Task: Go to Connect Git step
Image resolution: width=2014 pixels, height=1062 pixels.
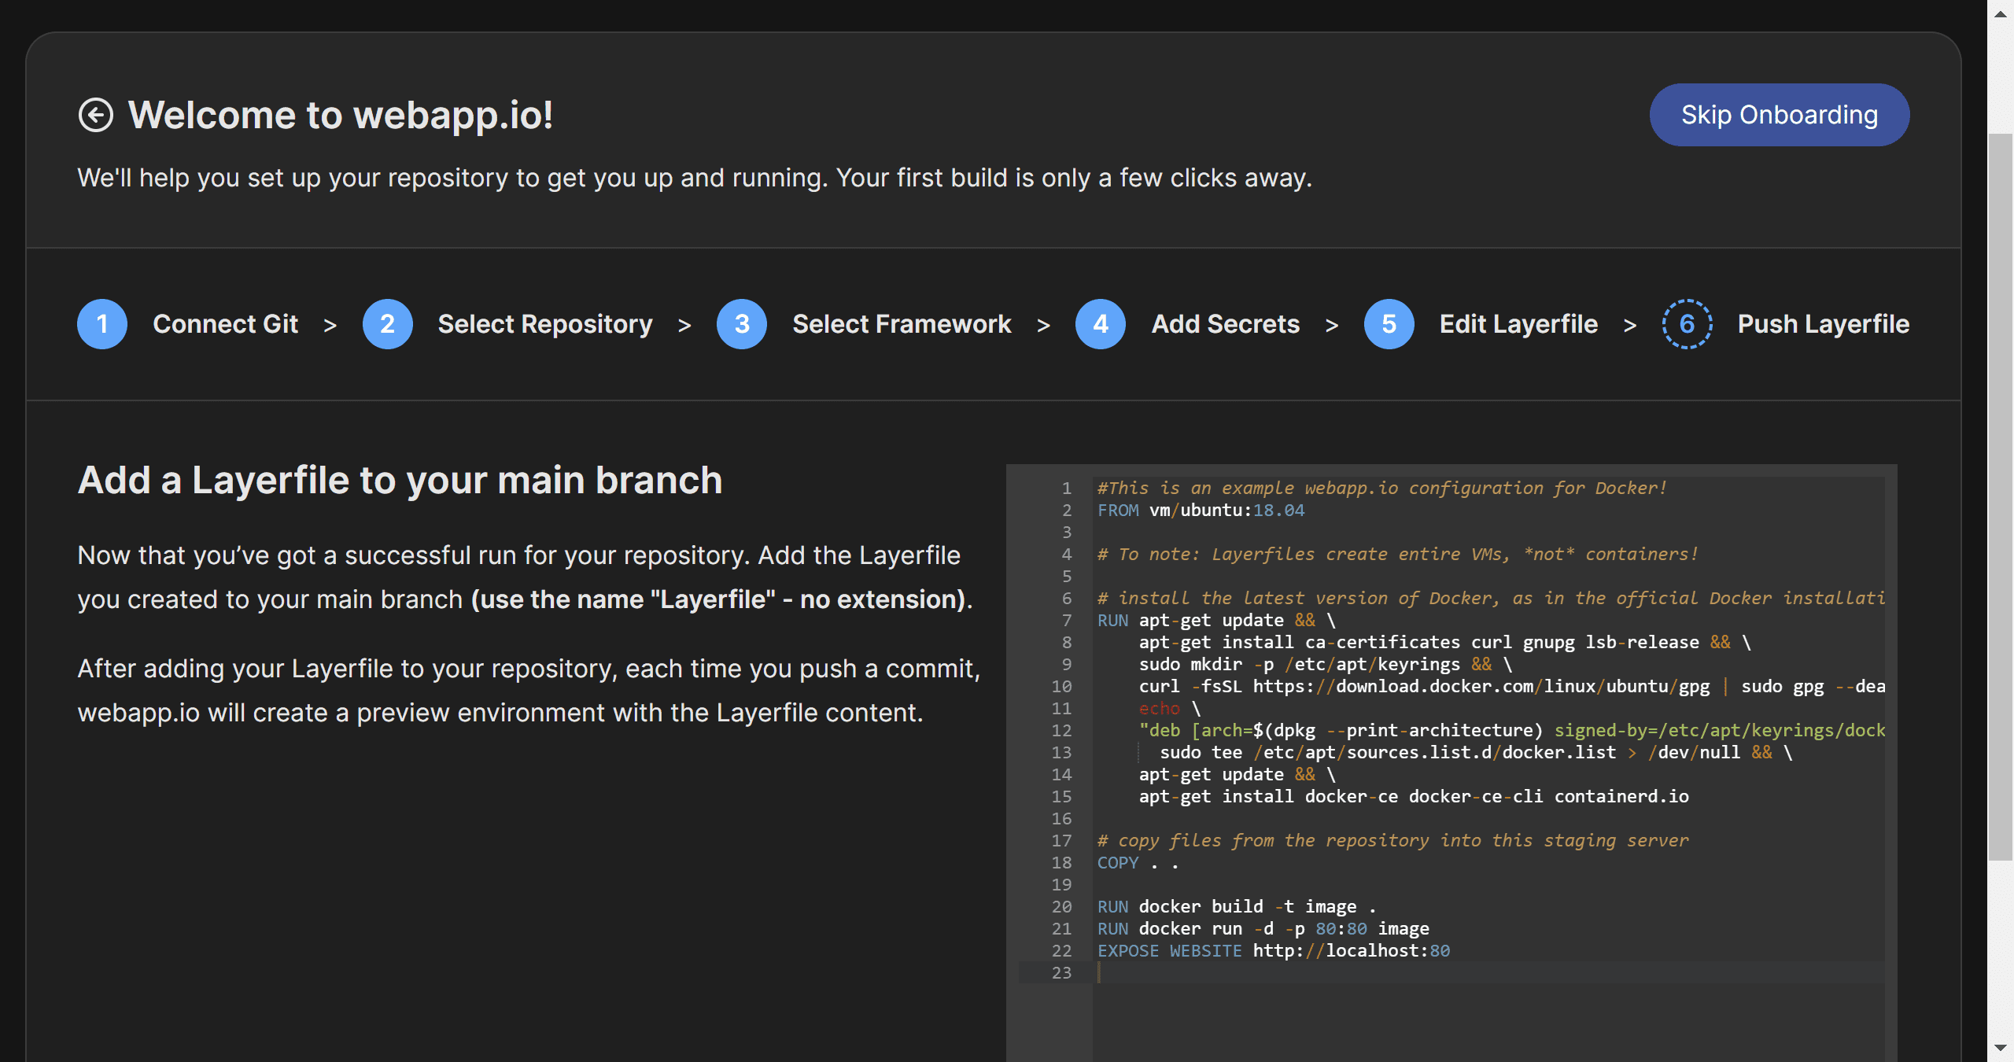Action: pos(225,324)
